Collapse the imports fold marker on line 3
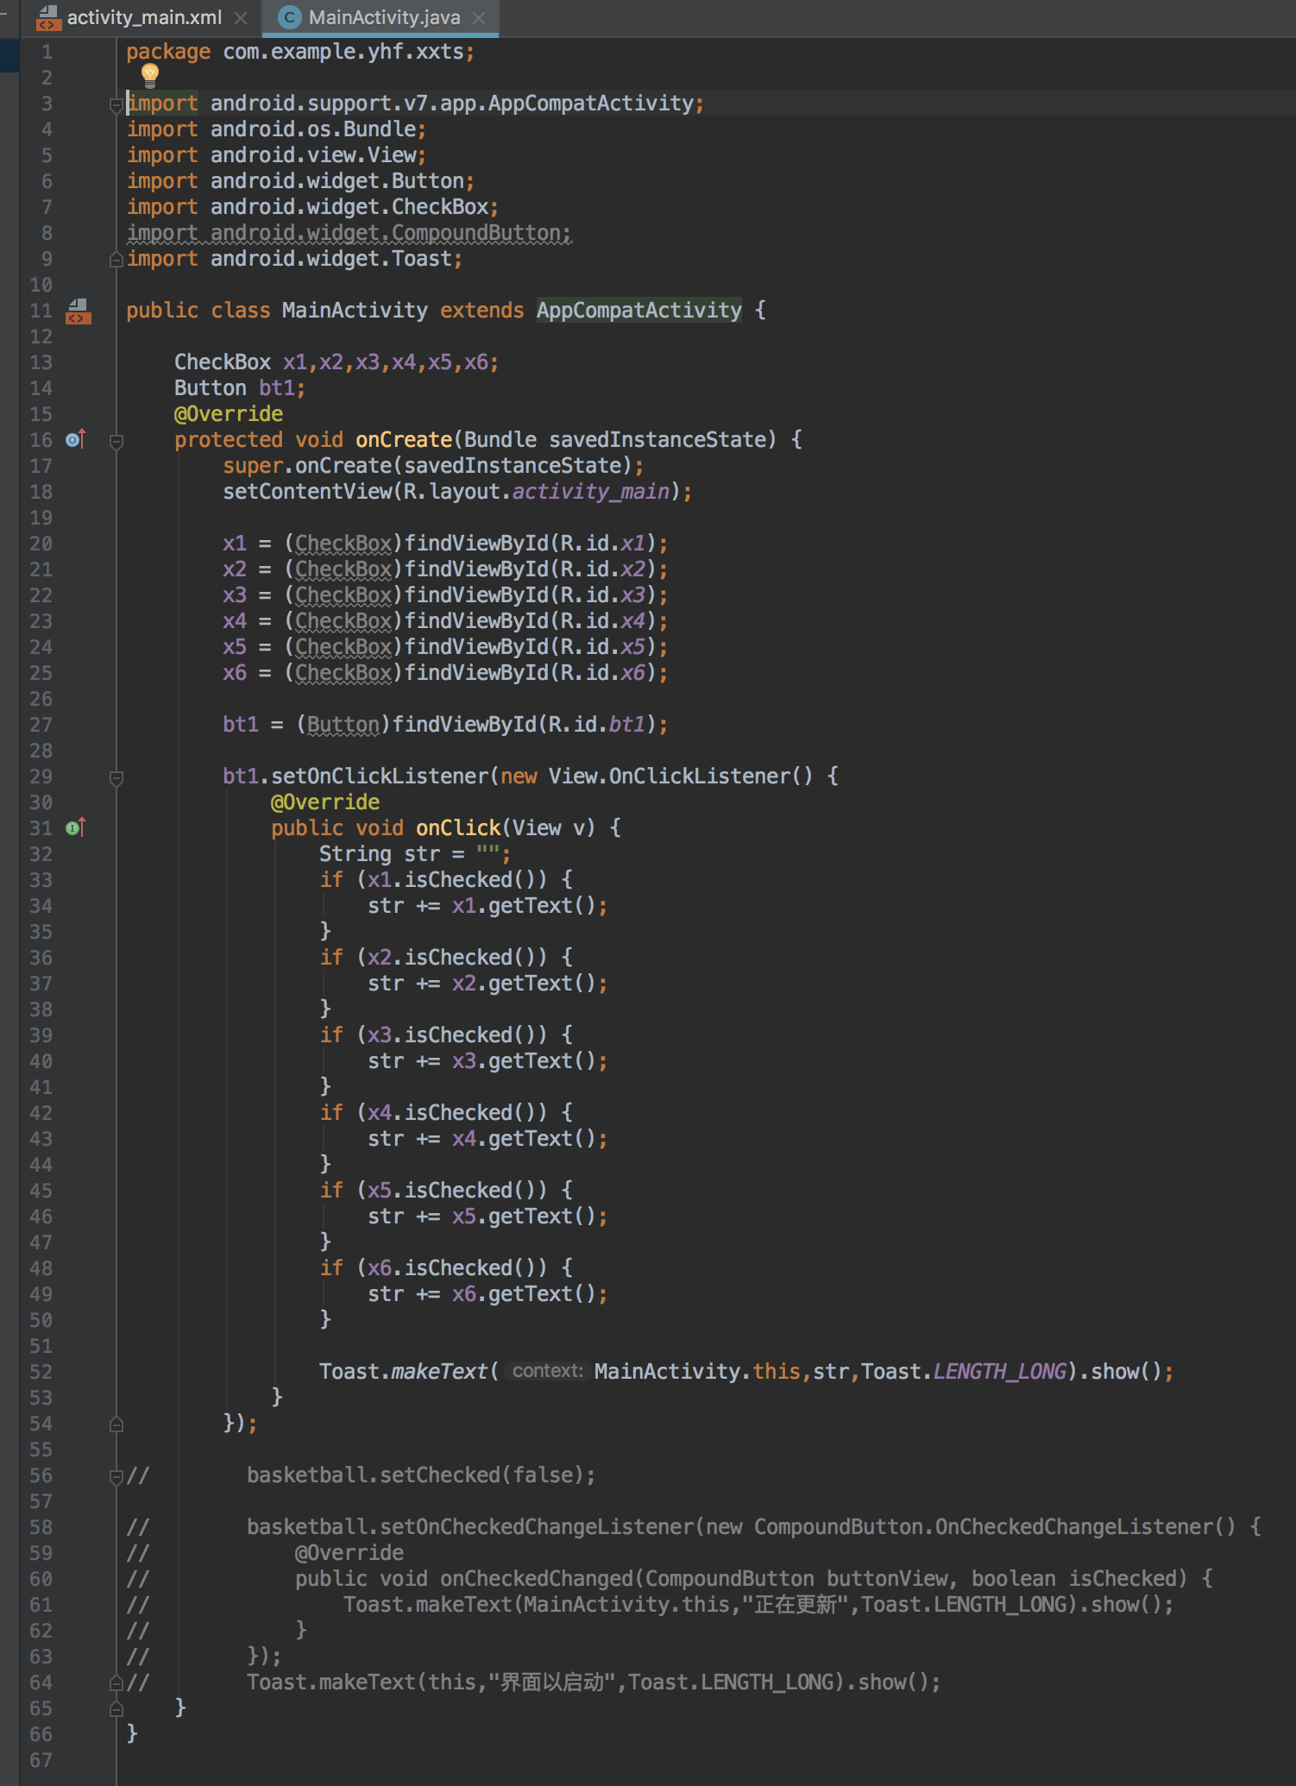This screenshot has width=1296, height=1786. pos(116,104)
